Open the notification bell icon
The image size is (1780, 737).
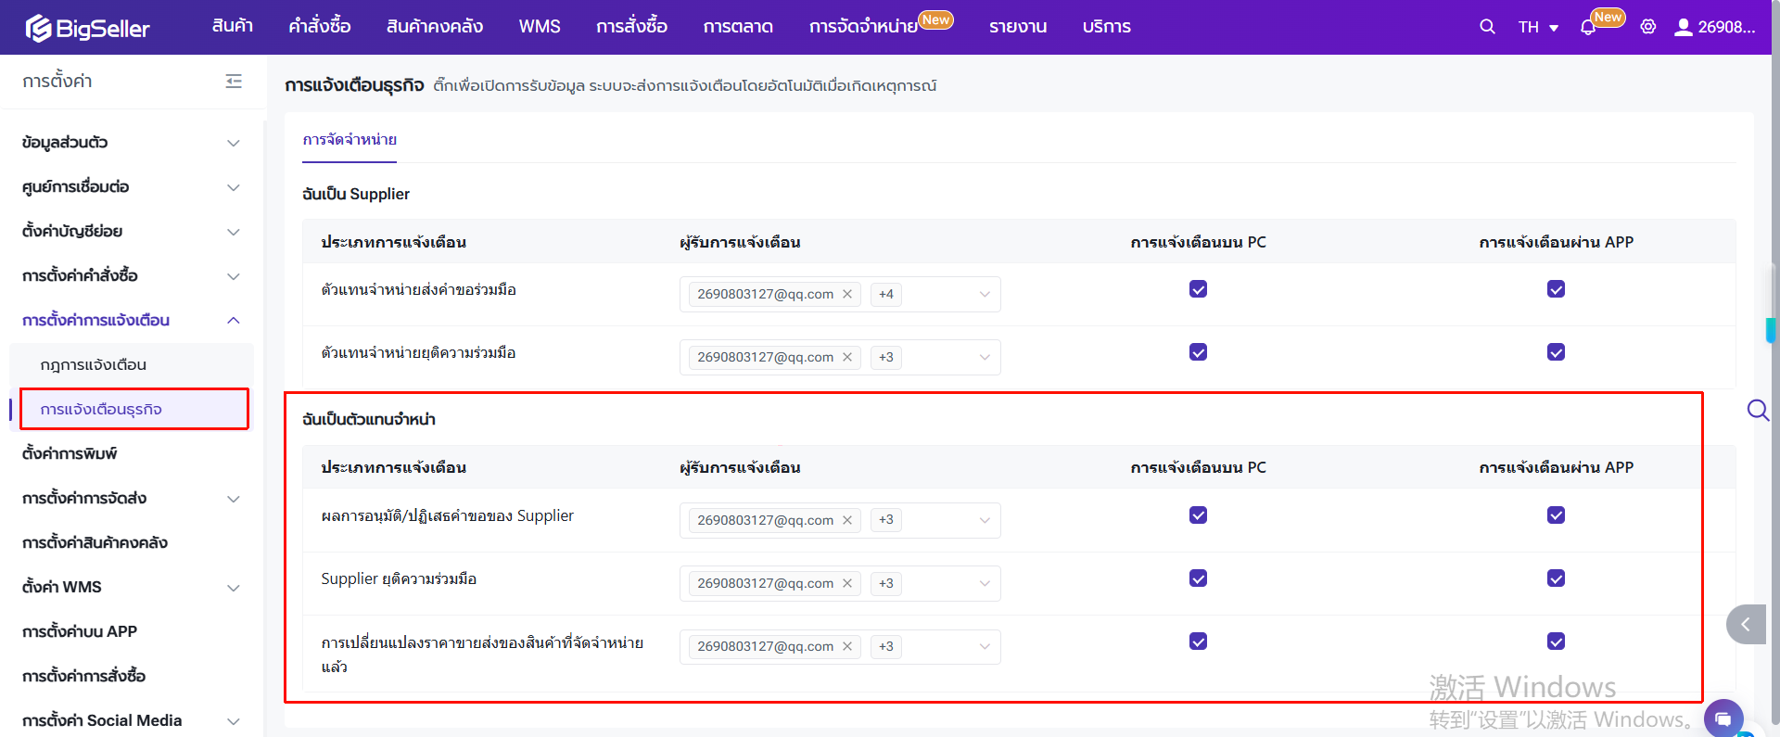click(1588, 28)
